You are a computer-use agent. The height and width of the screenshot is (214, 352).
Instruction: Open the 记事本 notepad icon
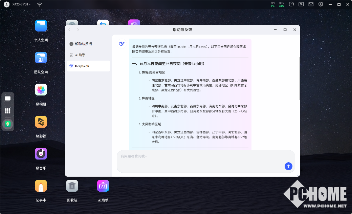click(41, 186)
